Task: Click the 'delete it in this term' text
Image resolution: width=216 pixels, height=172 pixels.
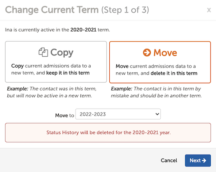Action: (x=174, y=73)
